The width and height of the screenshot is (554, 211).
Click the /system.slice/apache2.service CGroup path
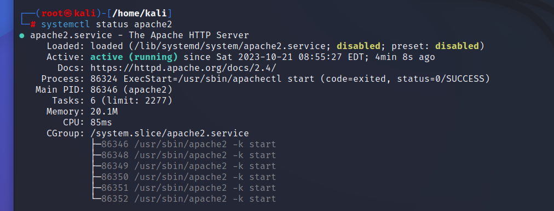point(170,133)
